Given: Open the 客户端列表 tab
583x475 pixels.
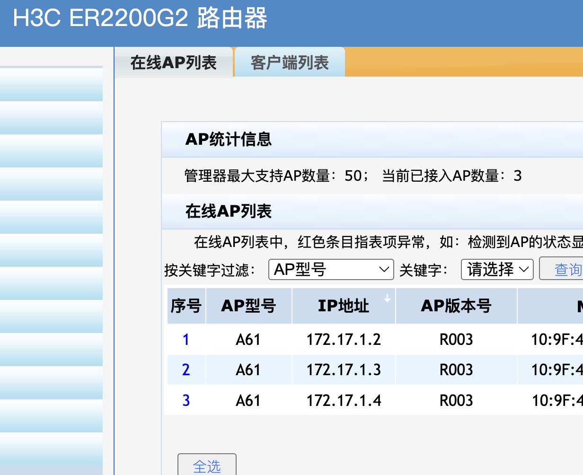Looking at the screenshot, I should coord(290,62).
